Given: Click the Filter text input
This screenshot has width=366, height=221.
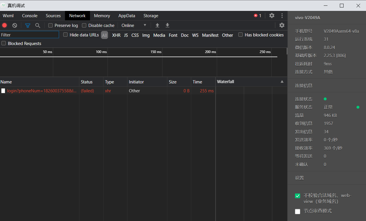Looking at the screenshot, I should coord(29,35).
